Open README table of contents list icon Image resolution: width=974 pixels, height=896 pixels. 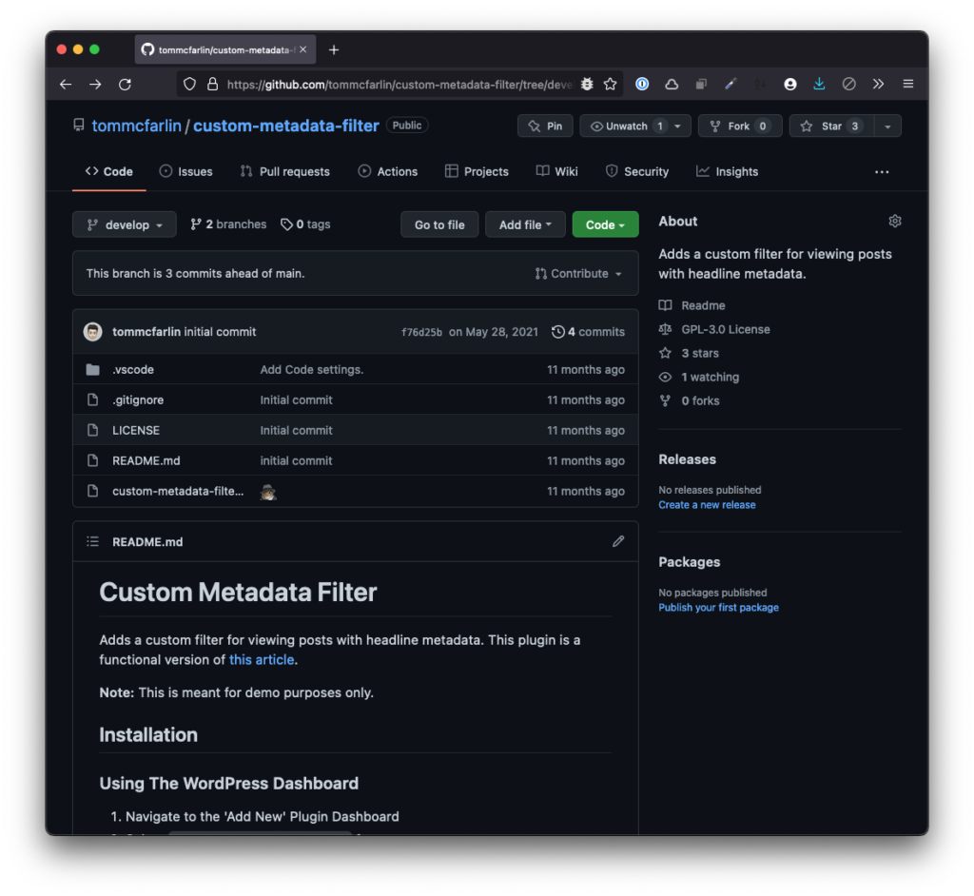coord(92,541)
